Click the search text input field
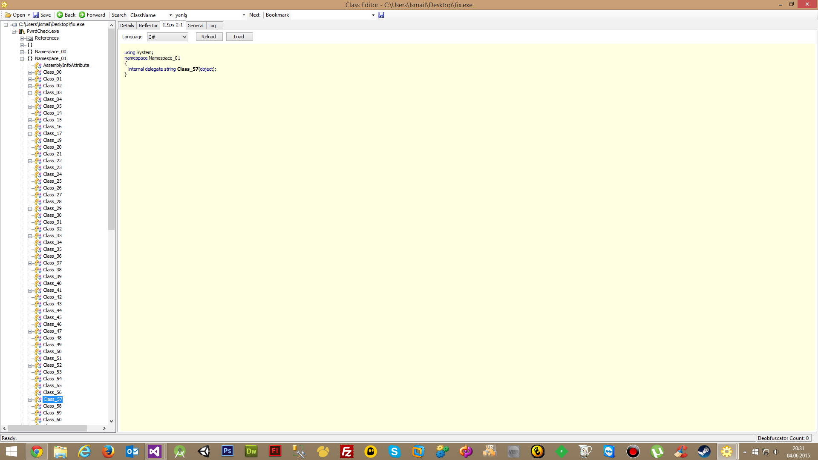This screenshot has width=818, height=460. [x=207, y=15]
